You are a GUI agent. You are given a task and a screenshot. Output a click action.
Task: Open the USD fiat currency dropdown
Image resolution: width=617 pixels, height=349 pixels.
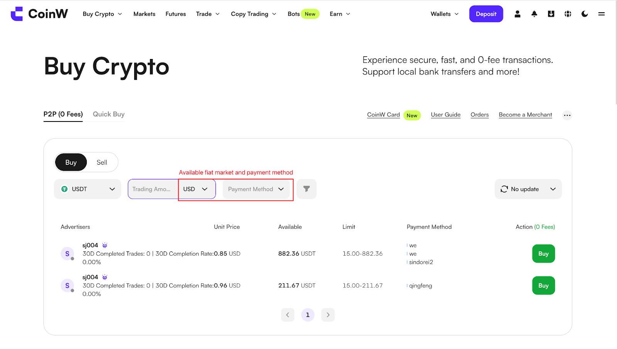coord(196,189)
